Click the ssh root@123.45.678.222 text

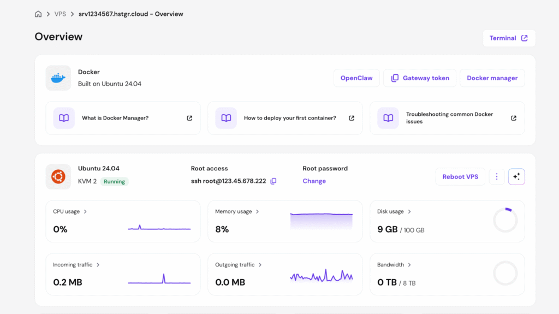click(x=229, y=181)
